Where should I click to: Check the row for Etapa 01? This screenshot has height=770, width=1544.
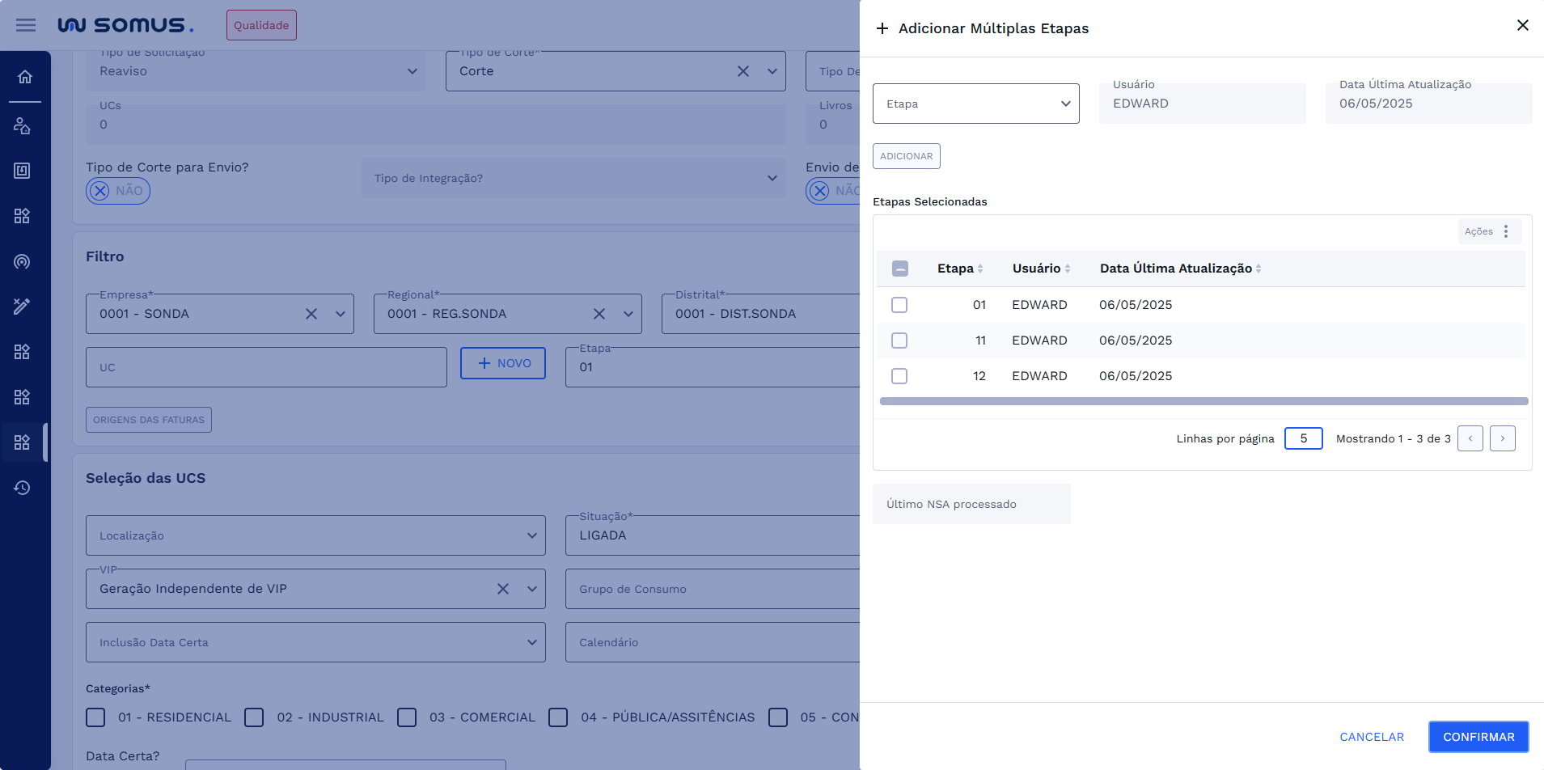899,305
